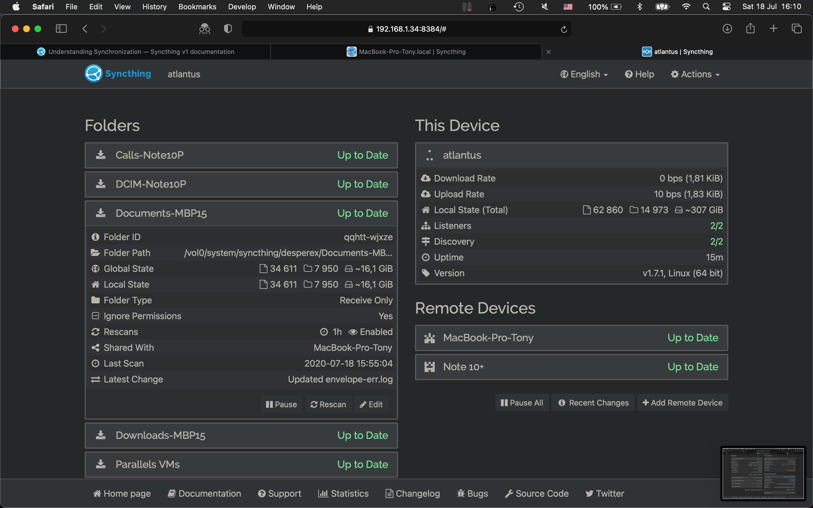Click Pause All devices button
This screenshot has width=813, height=508.
tap(522, 403)
